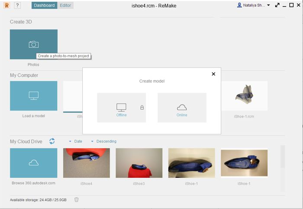Open the white-bordered iShoe-1 cloud thumbnail
The height and width of the screenshot is (209, 303).
tap(244, 163)
